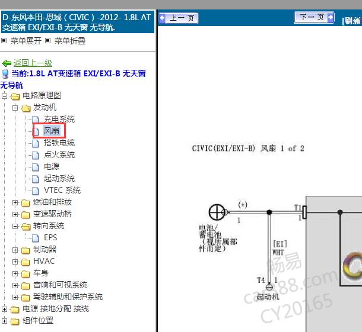Click the 刷新 refresh link
The image size is (362, 332).
coord(351,21)
